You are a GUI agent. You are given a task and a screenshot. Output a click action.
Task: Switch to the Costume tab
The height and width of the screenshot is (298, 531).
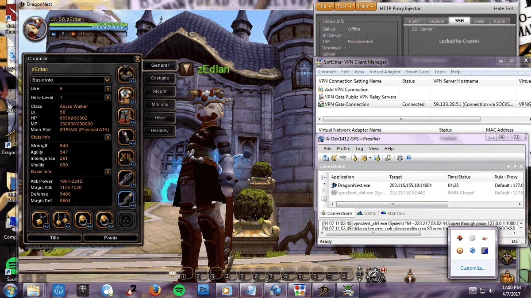coord(160,78)
